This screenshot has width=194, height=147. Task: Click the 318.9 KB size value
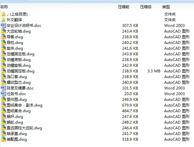[x=130, y=139]
